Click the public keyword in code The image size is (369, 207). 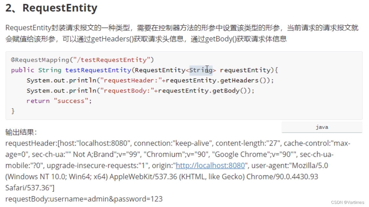coord(23,70)
